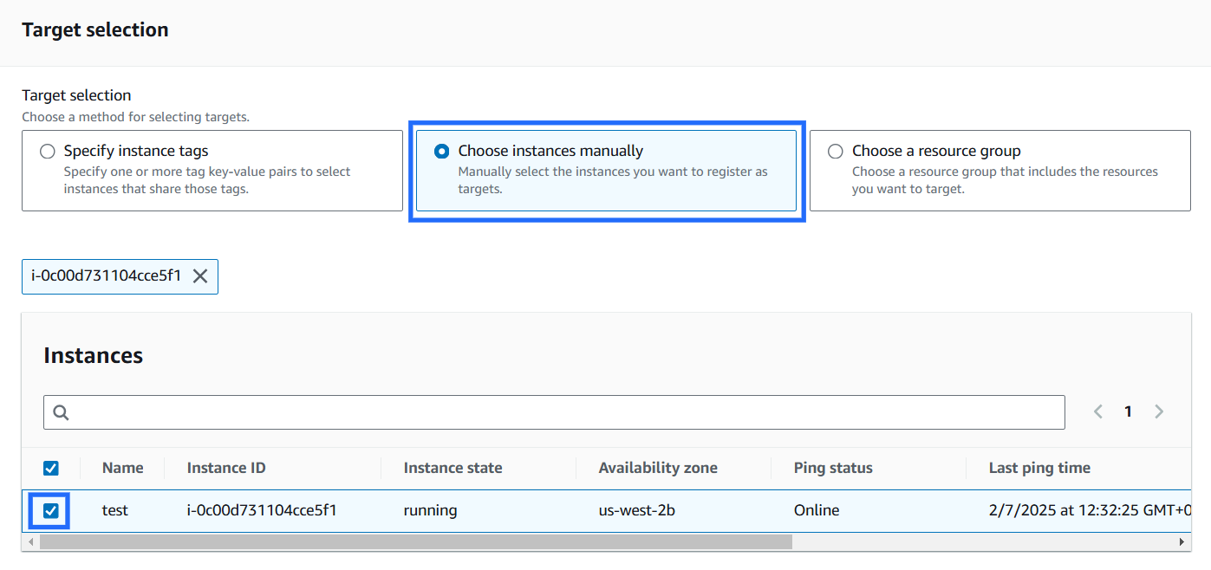The height and width of the screenshot is (570, 1211).
Task: Click the Name column header
Action: [x=122, y=468]
